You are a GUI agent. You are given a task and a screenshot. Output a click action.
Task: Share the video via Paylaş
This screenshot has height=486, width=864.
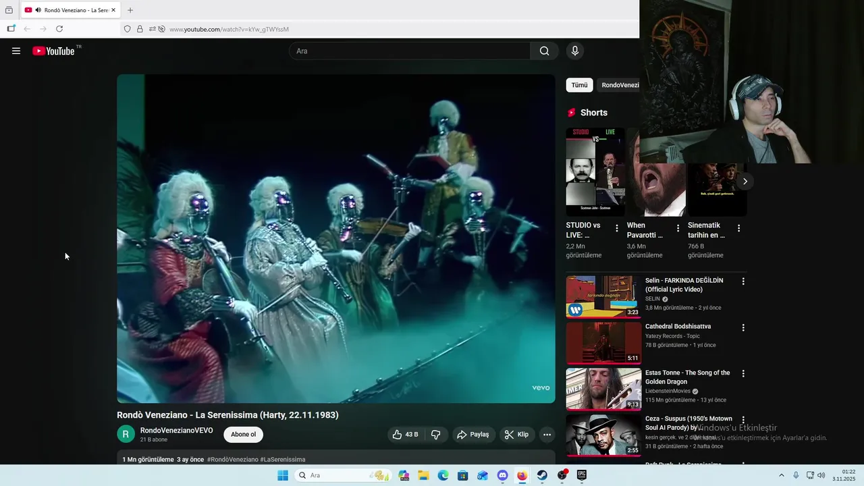[473, 435]
